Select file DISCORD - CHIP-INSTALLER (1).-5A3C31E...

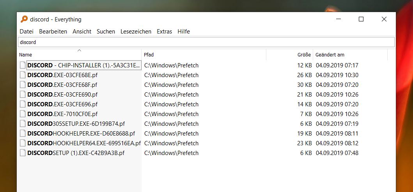84,65
